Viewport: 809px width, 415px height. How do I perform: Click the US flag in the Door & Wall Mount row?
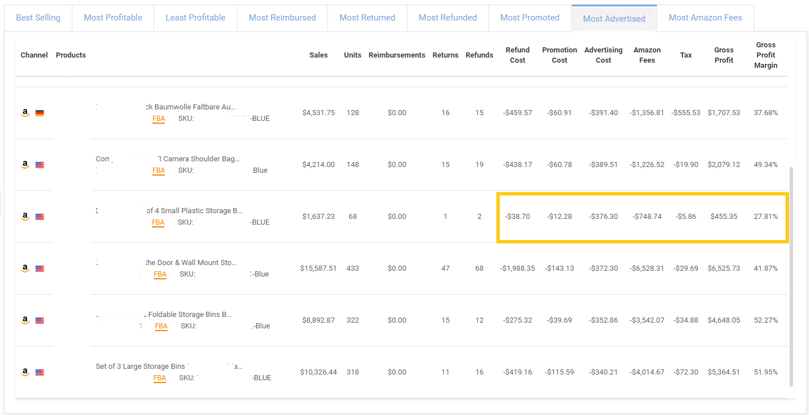39,268
